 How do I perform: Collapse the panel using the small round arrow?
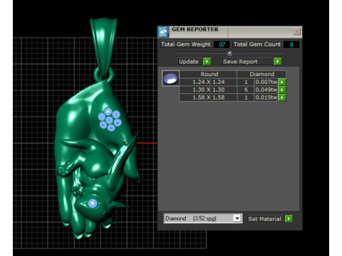pos(229,53)
